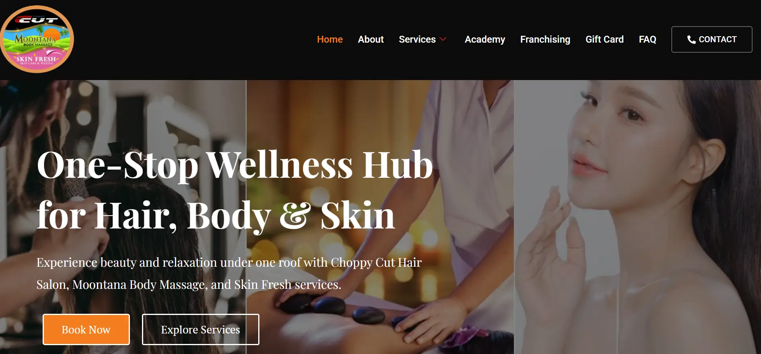Screen dimensions: 761x354
Task: Select Gift Card in navigation
Action: pyautogui.click(x=605, y=39)
